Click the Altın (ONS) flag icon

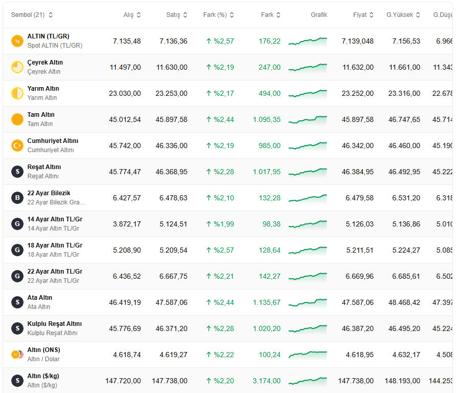tap(17, 355)
